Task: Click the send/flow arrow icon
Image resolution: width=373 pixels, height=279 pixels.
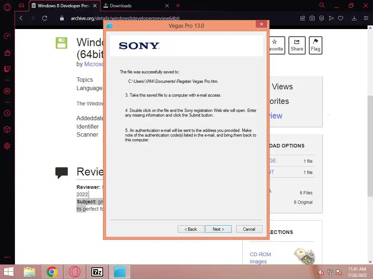Action: (331, 18)
